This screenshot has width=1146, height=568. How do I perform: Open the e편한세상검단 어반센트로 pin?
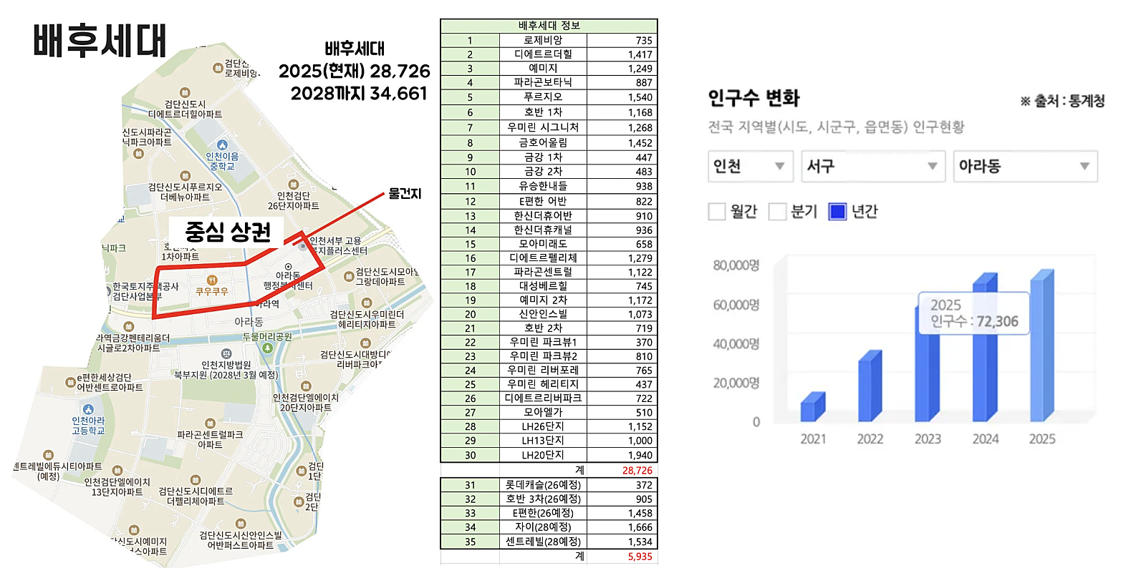tap(70, 383)
